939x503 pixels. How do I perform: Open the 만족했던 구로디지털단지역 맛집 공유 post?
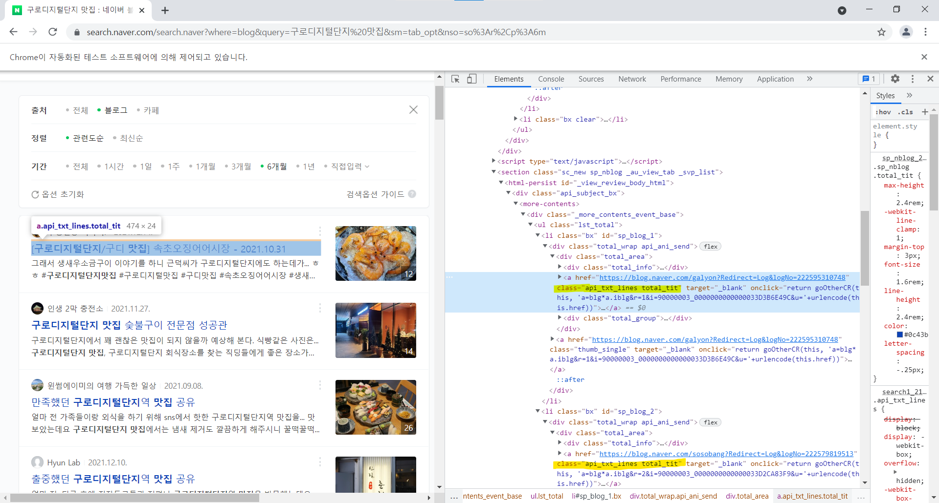coord(113,402)
